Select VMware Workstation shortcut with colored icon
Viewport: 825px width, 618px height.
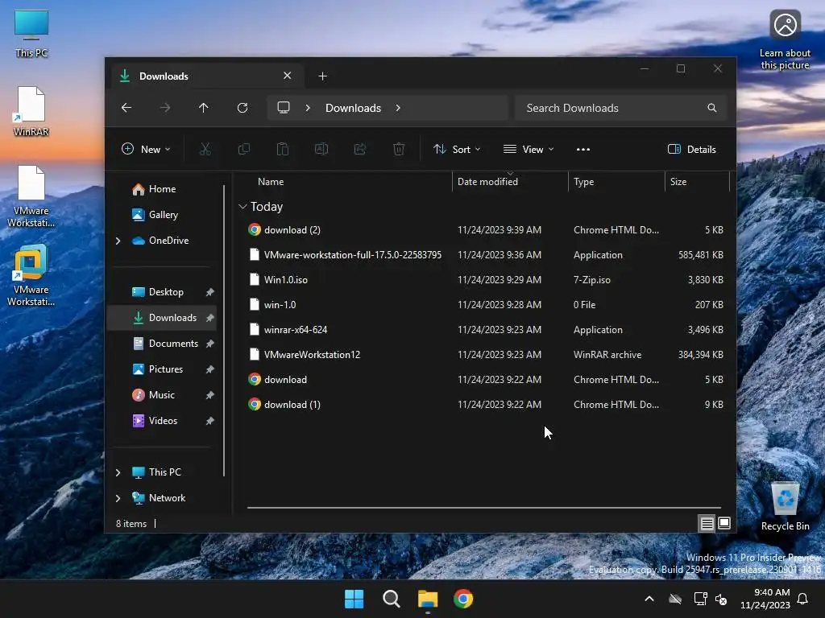(31, 275)
